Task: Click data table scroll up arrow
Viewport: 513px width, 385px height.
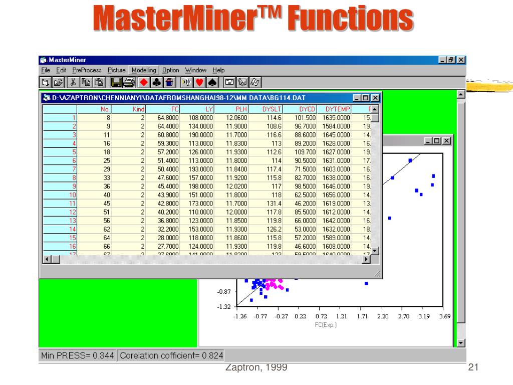Action: tap(375, 109)
